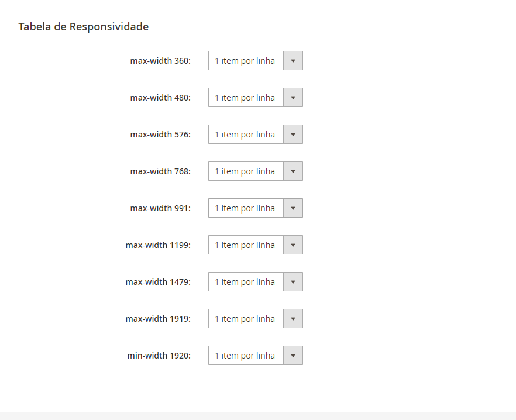Click the "max-width 1199:" field label
Screen dimensions: 516x420
point(158,245)
